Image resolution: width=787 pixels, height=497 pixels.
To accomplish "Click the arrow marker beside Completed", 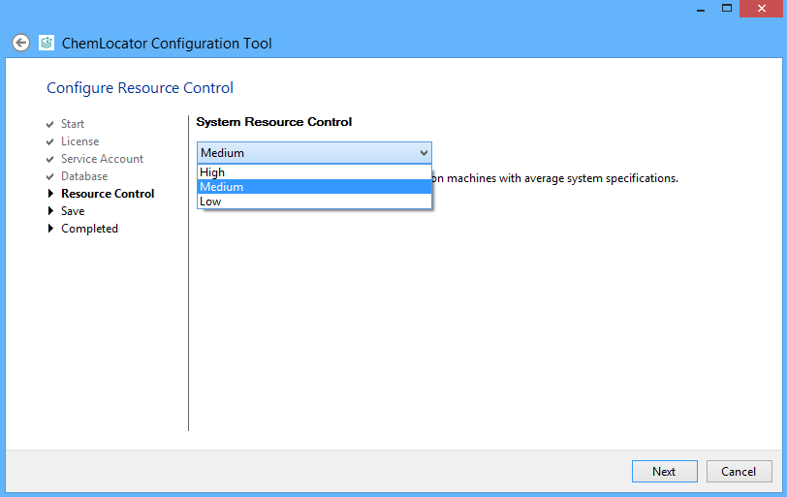I will pyautogui.click(x=50, y=229).
